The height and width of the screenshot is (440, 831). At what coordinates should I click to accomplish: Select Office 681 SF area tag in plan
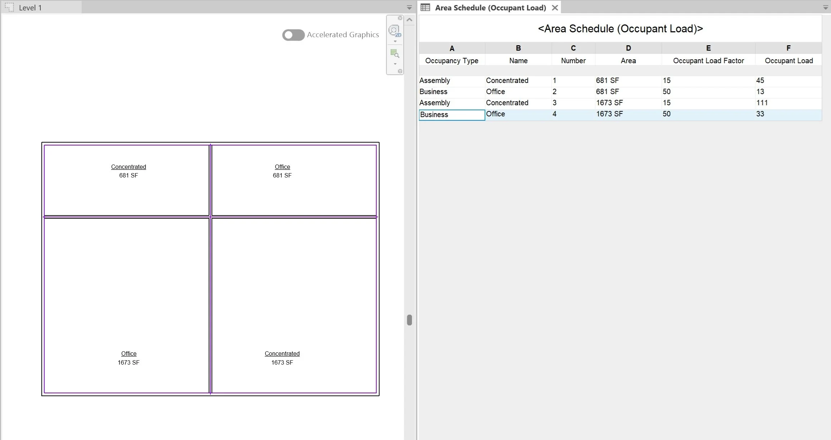[x=282, y=171]
